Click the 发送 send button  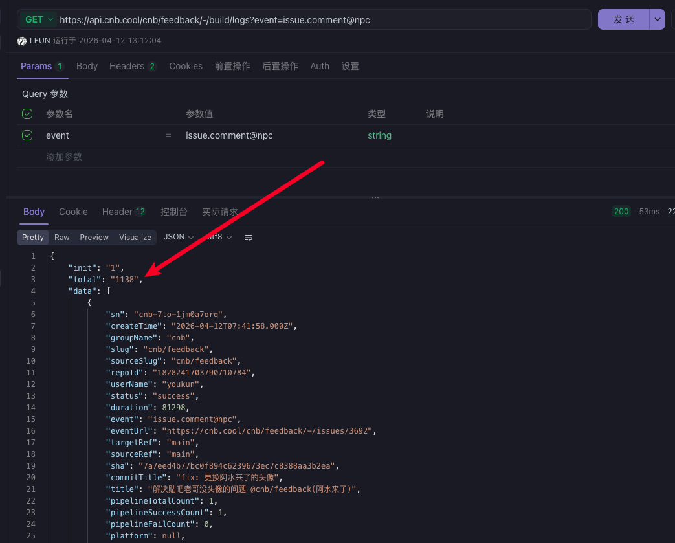coord(623,19)
